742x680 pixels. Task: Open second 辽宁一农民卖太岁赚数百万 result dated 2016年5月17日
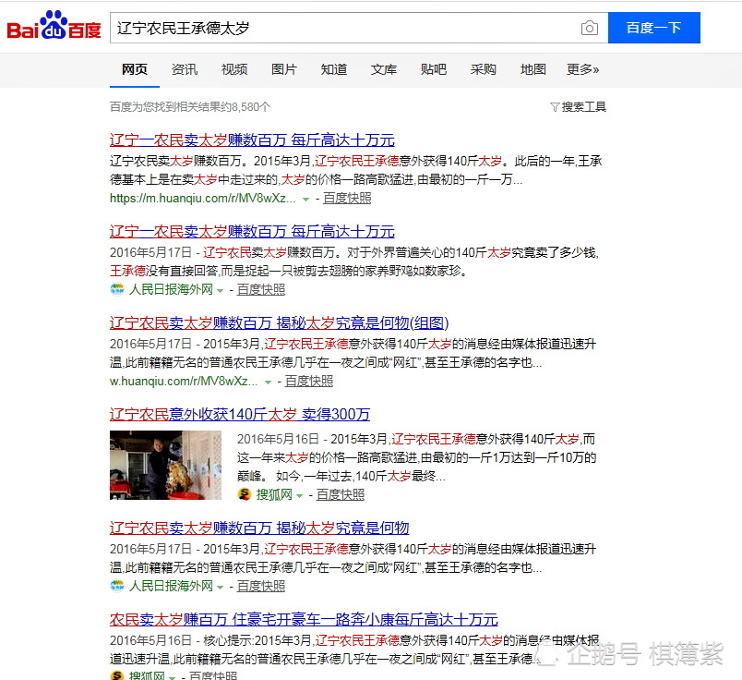[x=252, y=231]
